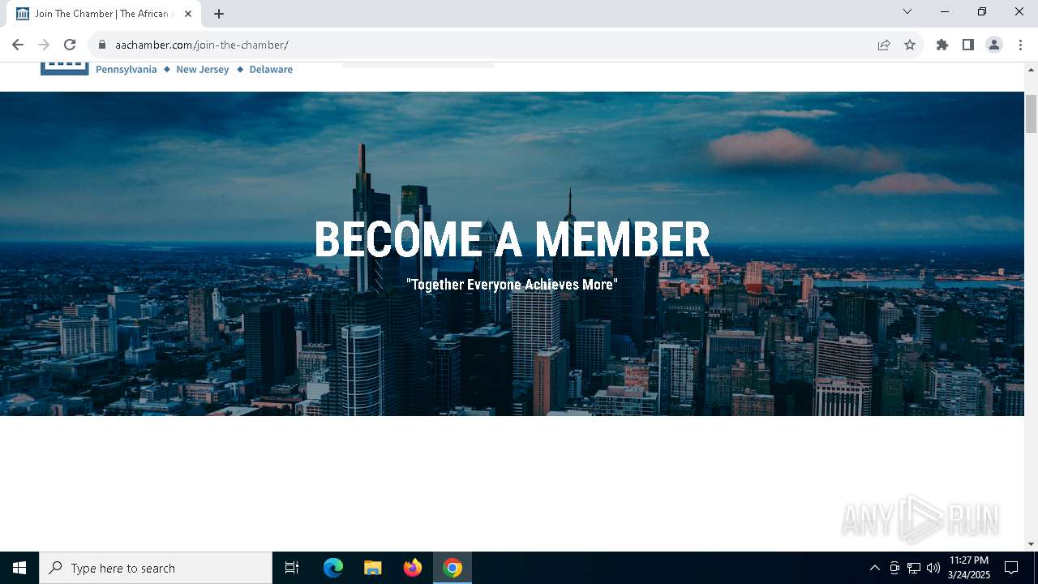The width and height of the screenshot is (1038, 584).
Task: Expand the tab search dropdown arrow
Action: coord(907,11)
